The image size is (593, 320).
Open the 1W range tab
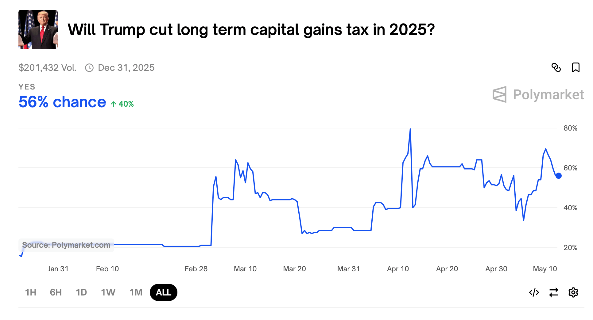pos(107,292)
